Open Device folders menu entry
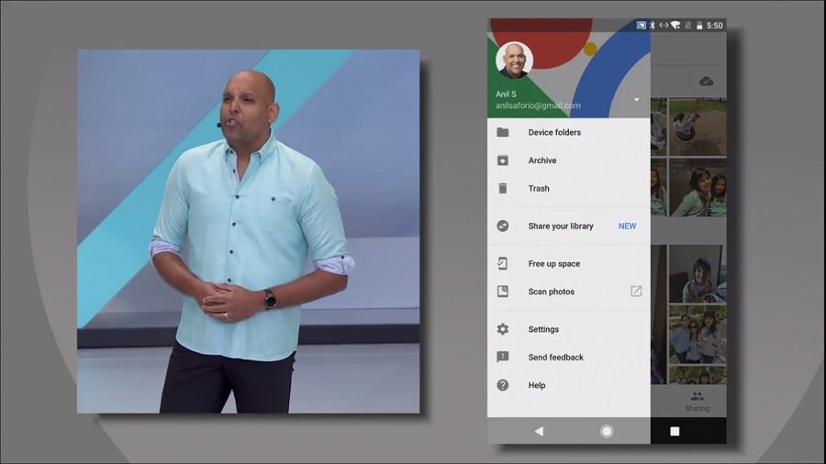 568,133
